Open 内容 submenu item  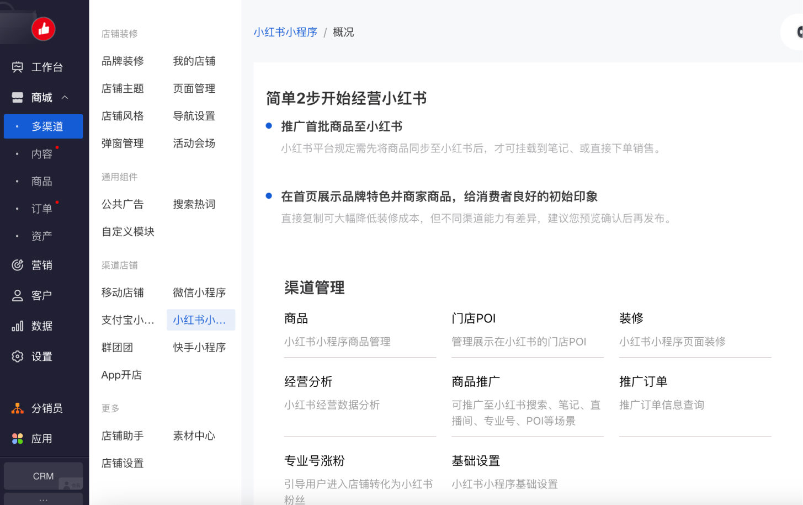tap(42, 154)
